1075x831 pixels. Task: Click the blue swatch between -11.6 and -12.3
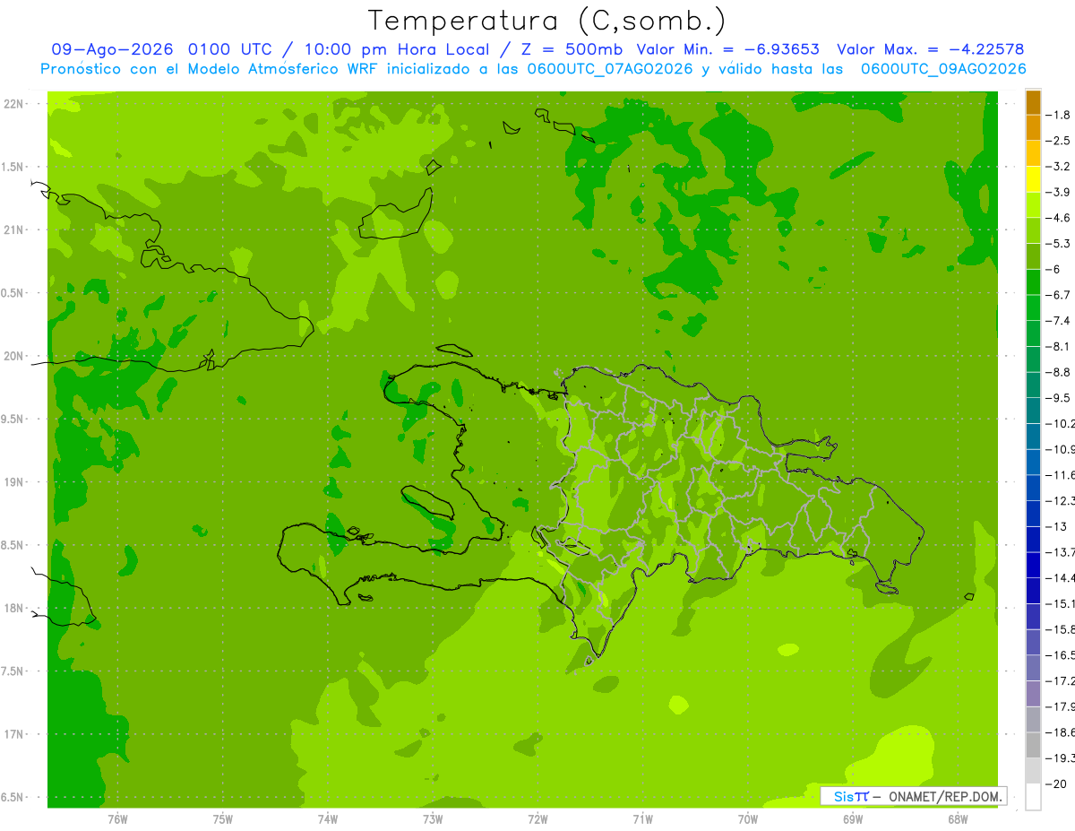pyautogui.click(x=1033, y=488)
